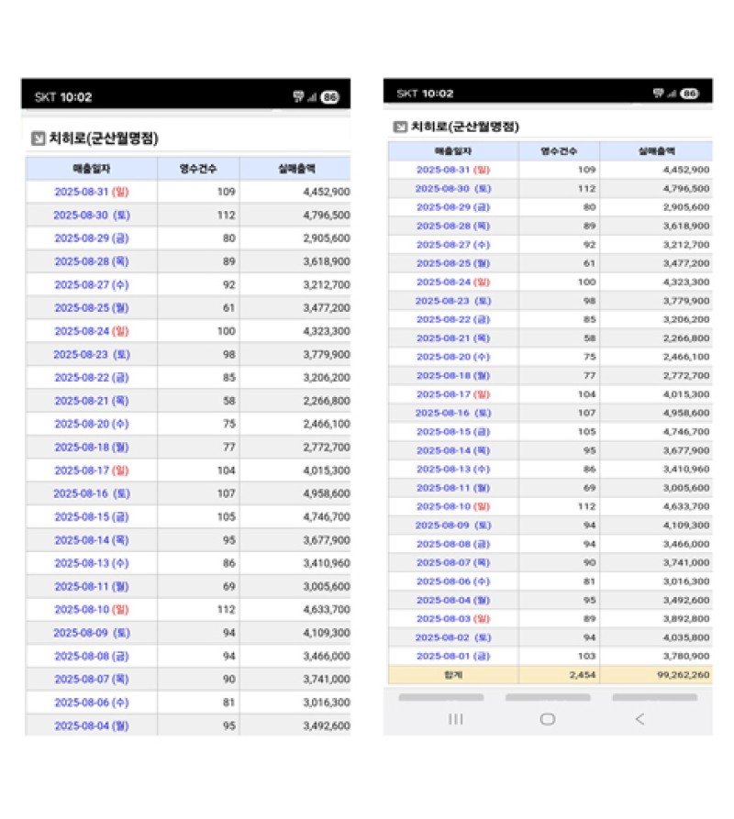Select amount 4,746,700 in right screenshot
This screenshot has width=734, height=819.
click(686, 431)
